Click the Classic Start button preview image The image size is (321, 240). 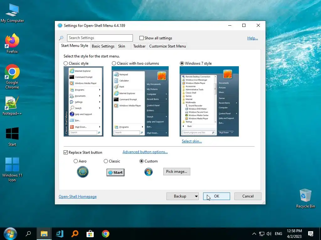115,172
